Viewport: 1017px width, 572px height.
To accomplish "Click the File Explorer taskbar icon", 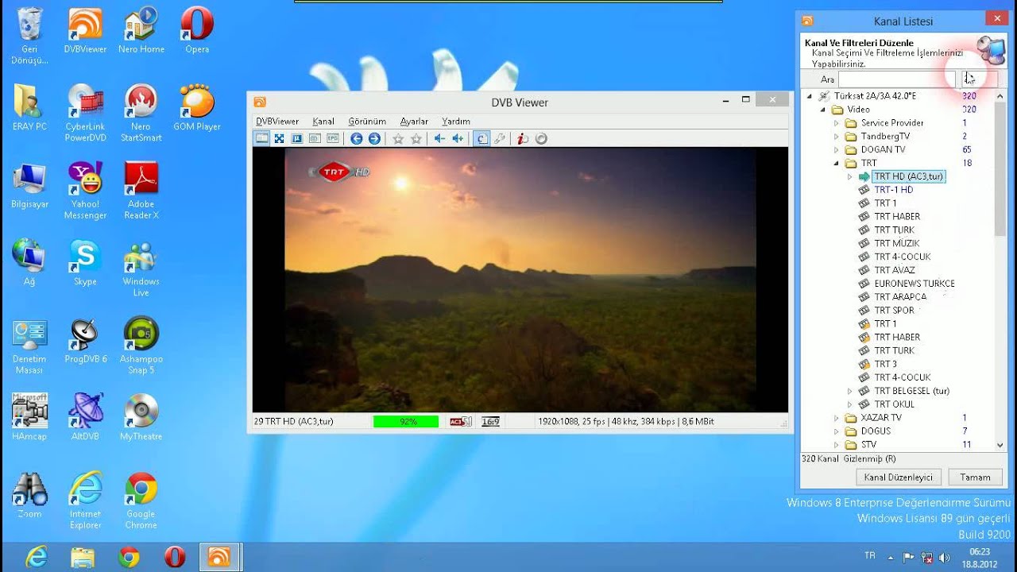I will click(83, 557).
